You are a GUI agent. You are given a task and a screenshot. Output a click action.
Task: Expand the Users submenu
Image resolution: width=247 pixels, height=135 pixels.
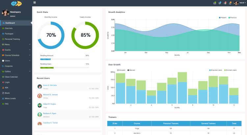30,60
